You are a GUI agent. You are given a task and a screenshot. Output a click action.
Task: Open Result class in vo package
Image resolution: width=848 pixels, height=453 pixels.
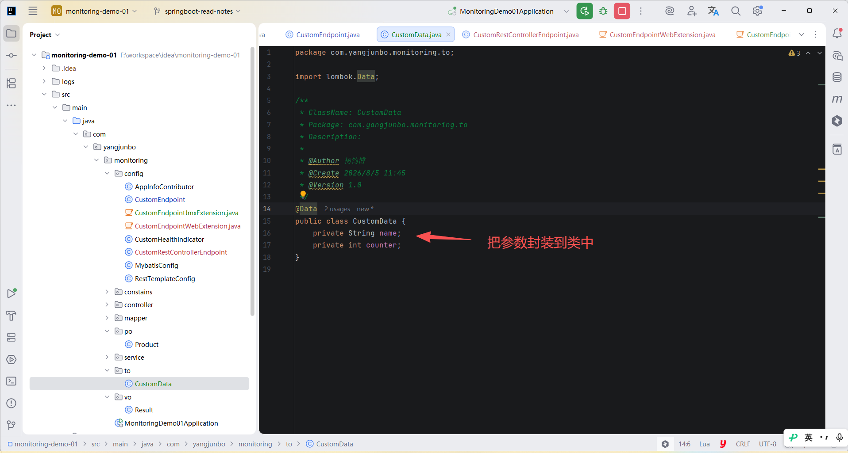click(144, 410)
